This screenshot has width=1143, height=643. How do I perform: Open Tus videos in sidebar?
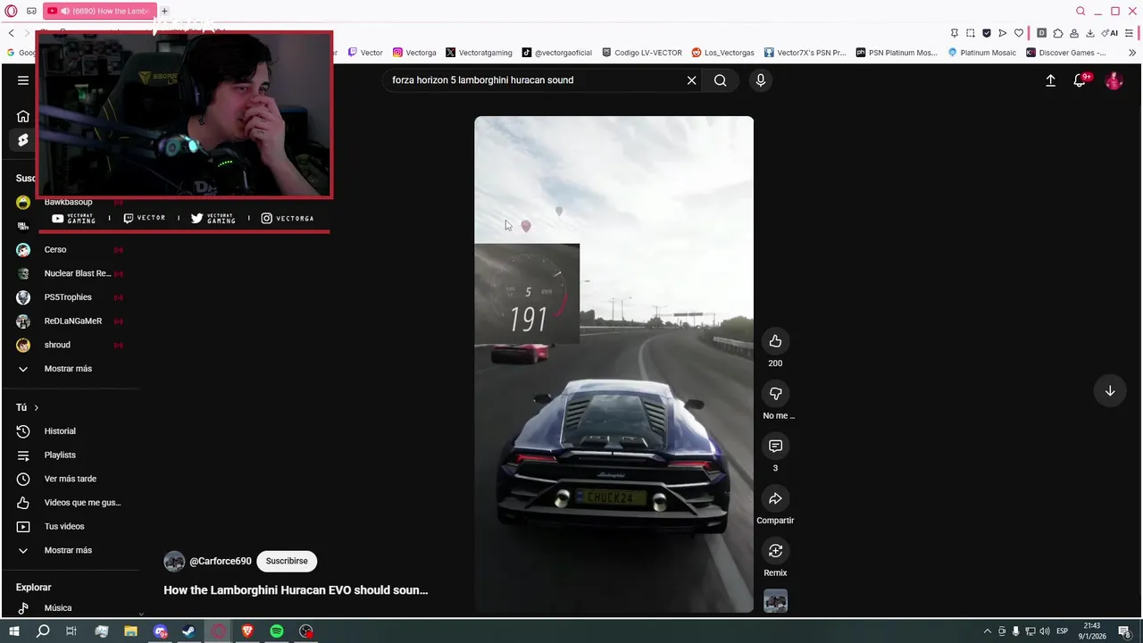coord(64,527)
